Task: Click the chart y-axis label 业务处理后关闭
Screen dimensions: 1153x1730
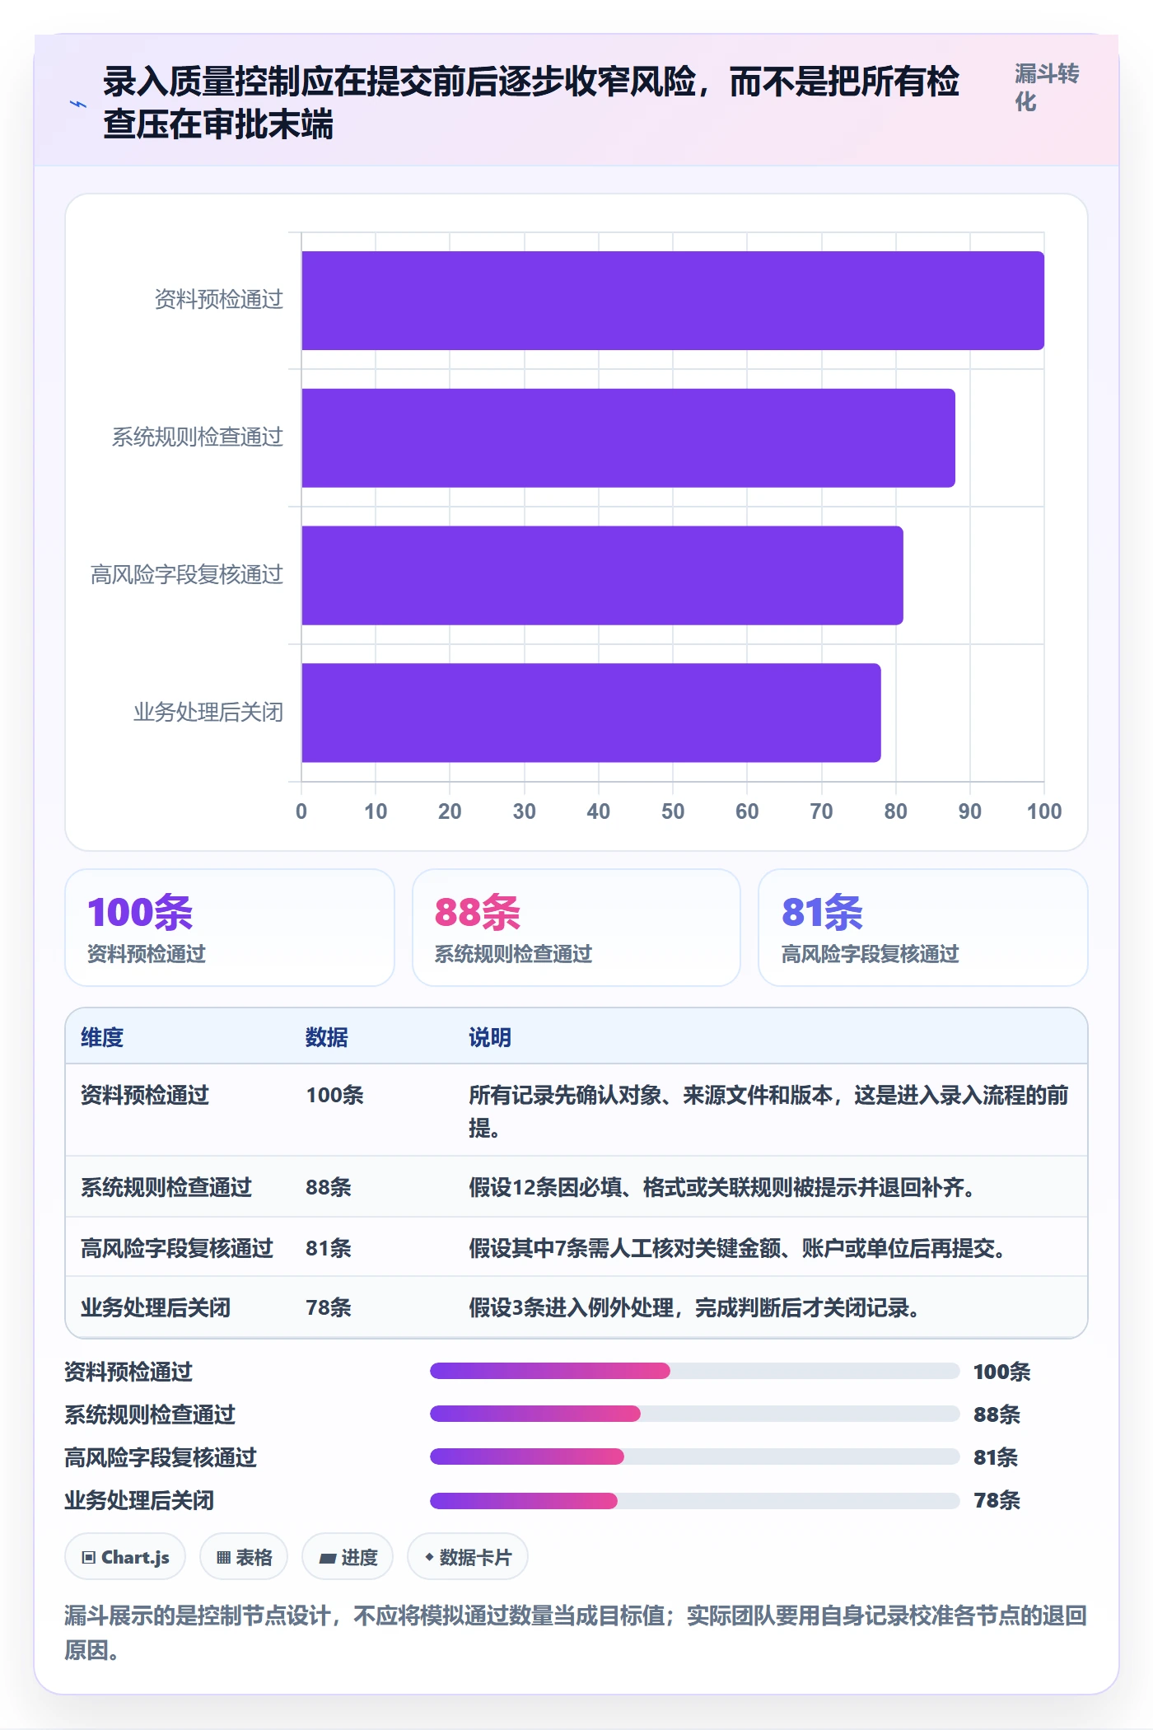Action: tap(208, 712)
